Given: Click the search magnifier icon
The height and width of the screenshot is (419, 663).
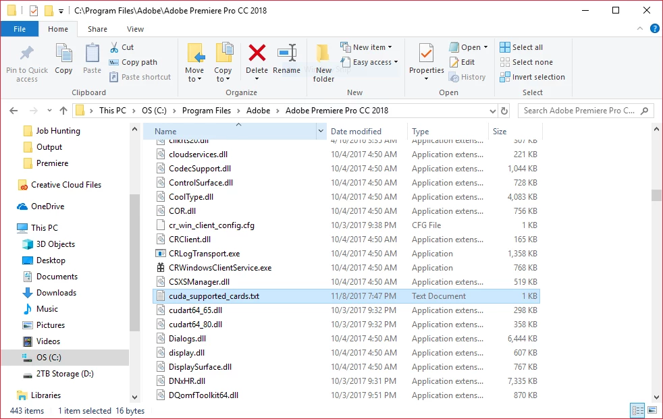Looking at the screenshot, I should (x=644, y=111).
